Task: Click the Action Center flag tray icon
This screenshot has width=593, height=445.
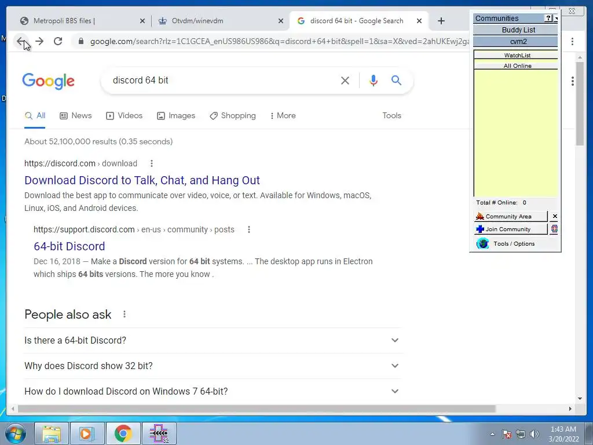Action: coord(507,434)
